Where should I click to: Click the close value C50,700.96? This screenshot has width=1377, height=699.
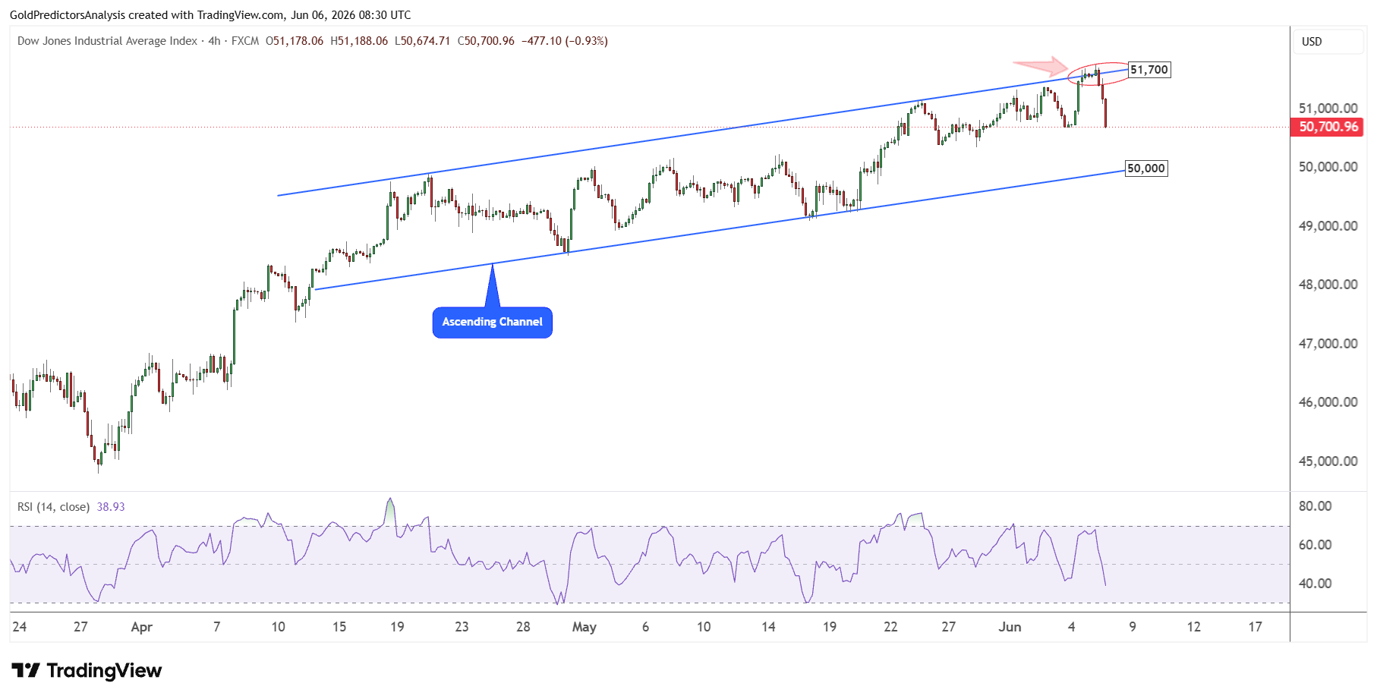coord(486,41)
